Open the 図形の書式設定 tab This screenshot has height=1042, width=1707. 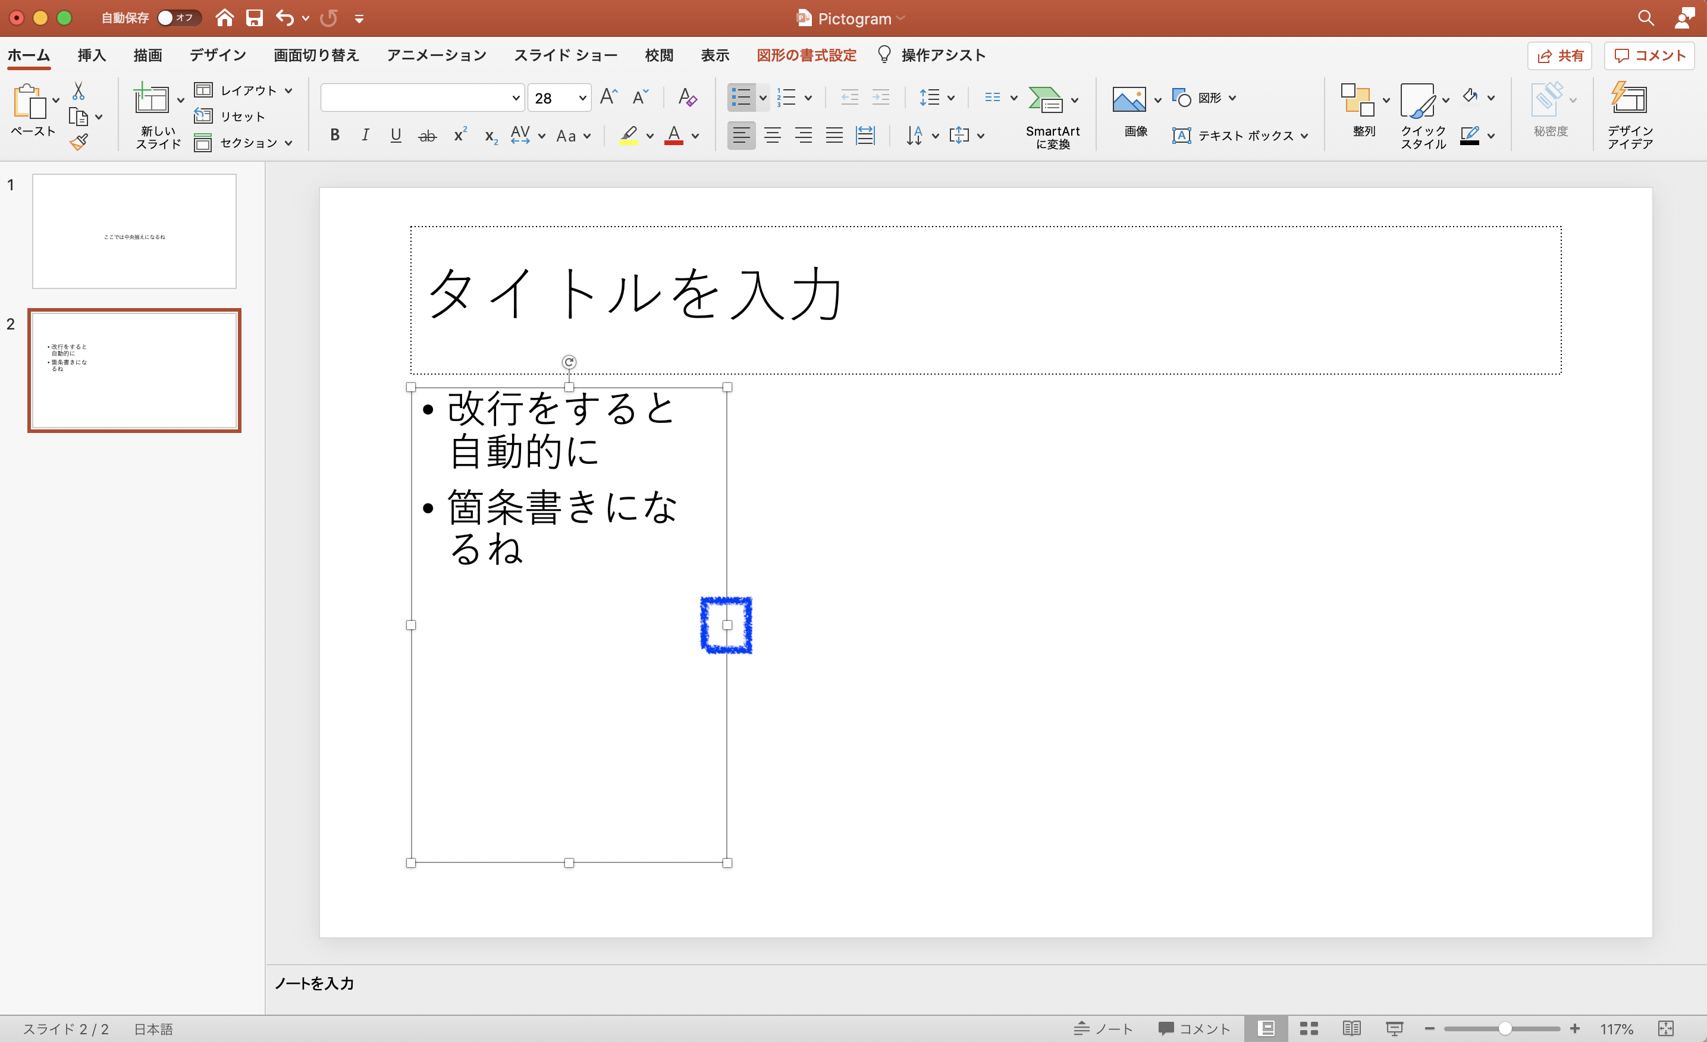point(807,55)
